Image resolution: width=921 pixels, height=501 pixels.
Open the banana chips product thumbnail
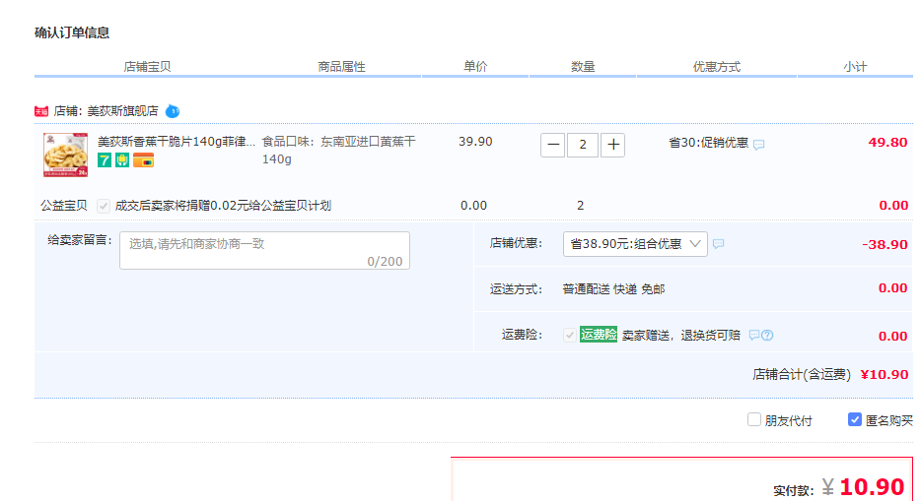pyautogui.click(x=65, y=155)
